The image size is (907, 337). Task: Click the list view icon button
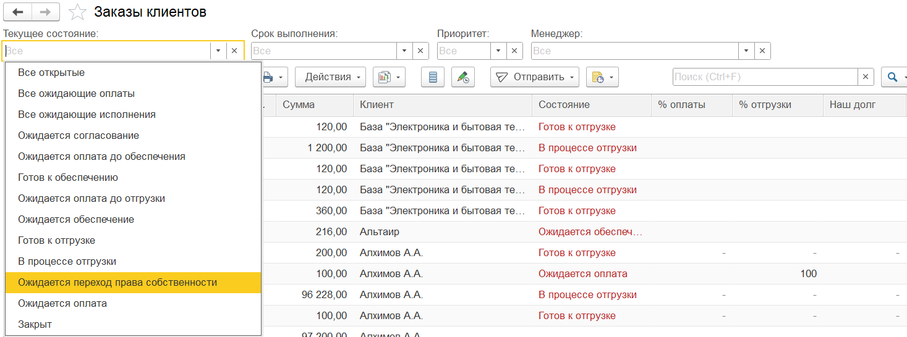[433, 77]
